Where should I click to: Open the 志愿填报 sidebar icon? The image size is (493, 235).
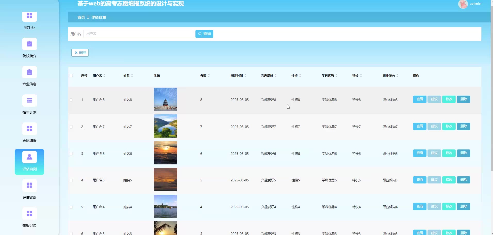coord(29,129)
